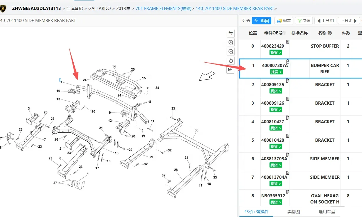Image resolution: width=362 pixels, height=217 pixels.
Task: Click callout number 16 in the diagram
Action: 117,153
